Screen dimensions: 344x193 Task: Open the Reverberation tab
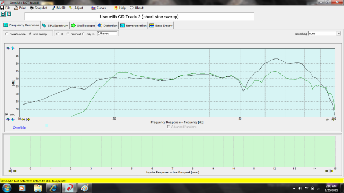pyautogui.click(x=133, y=26)
